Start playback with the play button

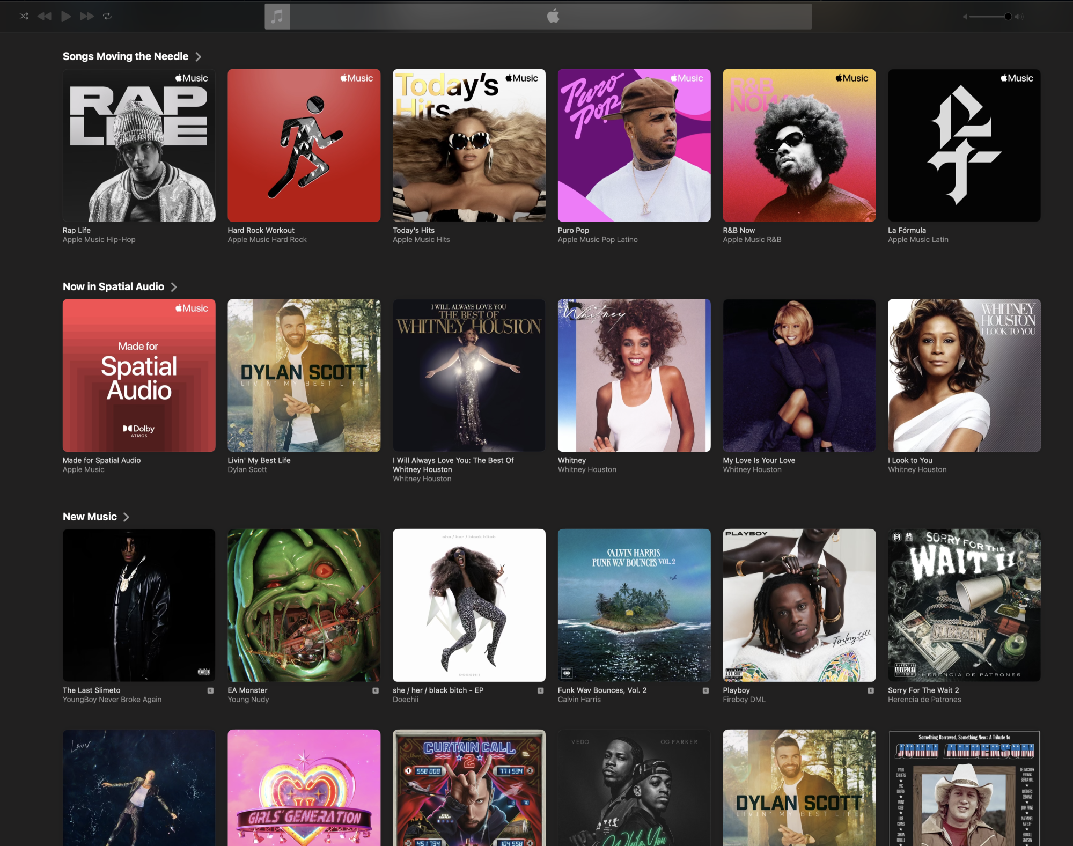click(x=66, y=16)
